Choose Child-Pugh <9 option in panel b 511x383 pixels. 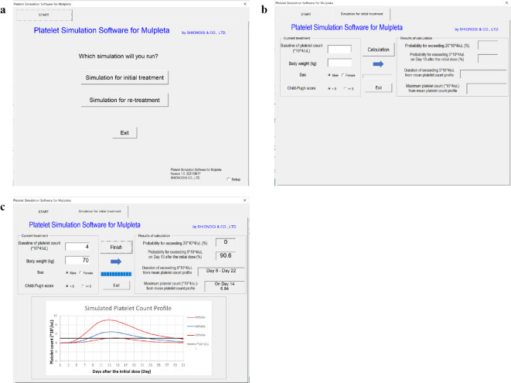[329, 88]
